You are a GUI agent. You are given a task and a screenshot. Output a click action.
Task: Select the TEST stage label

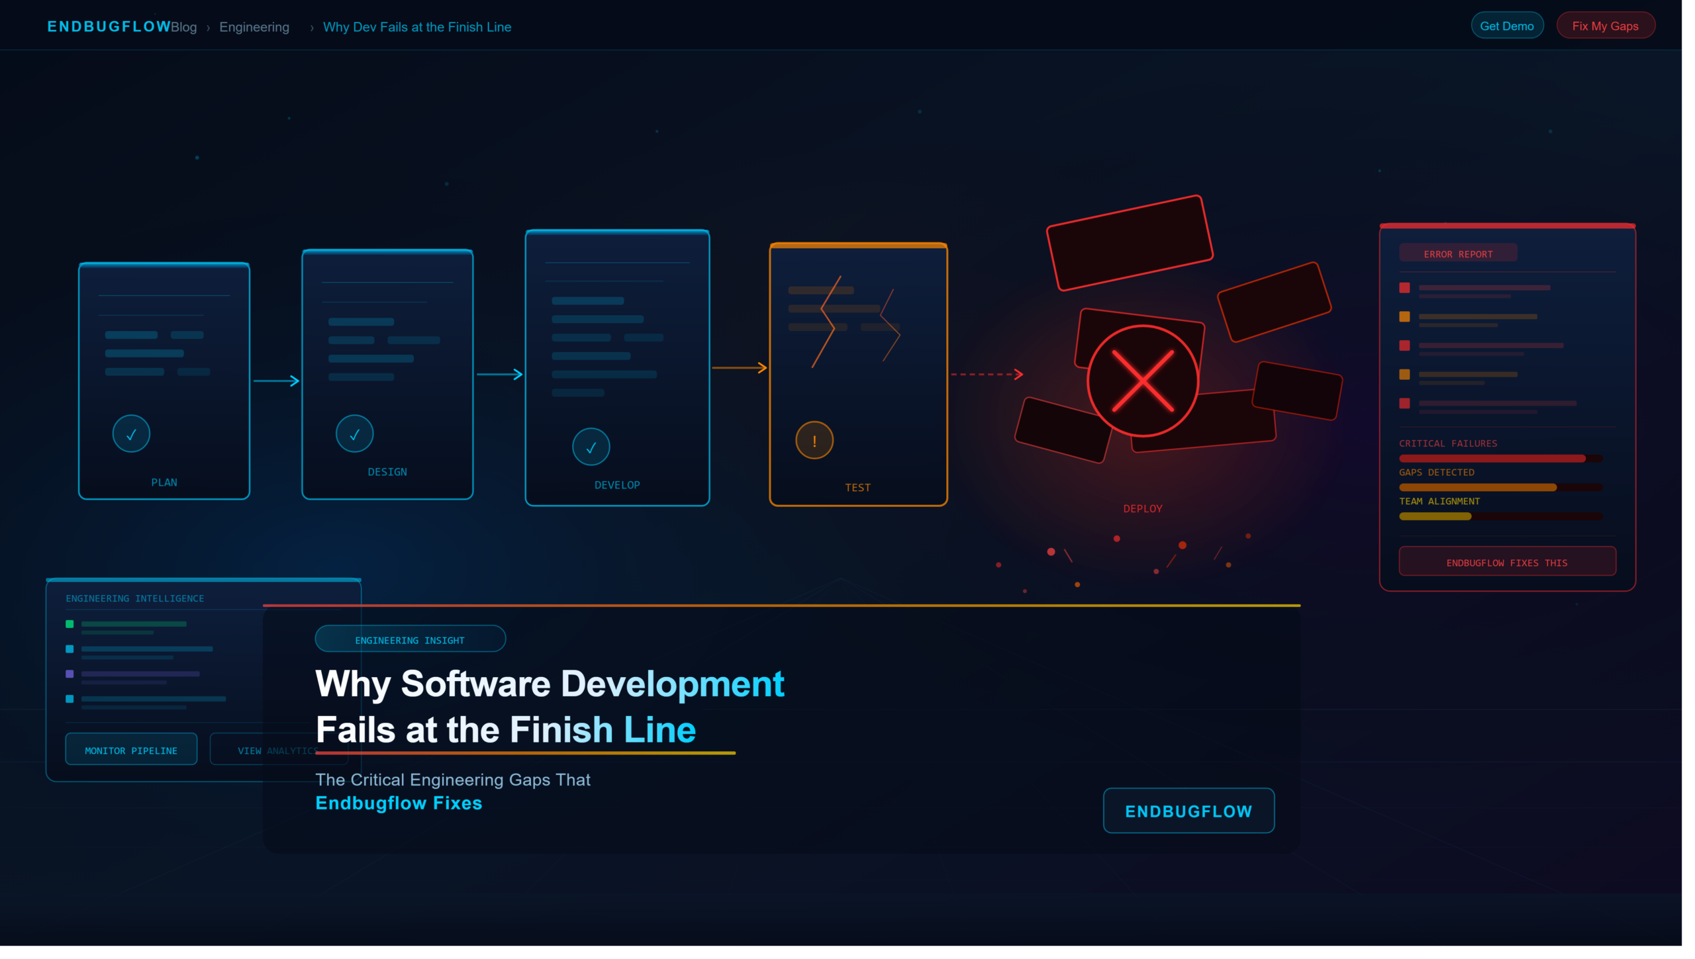point(857,488)
